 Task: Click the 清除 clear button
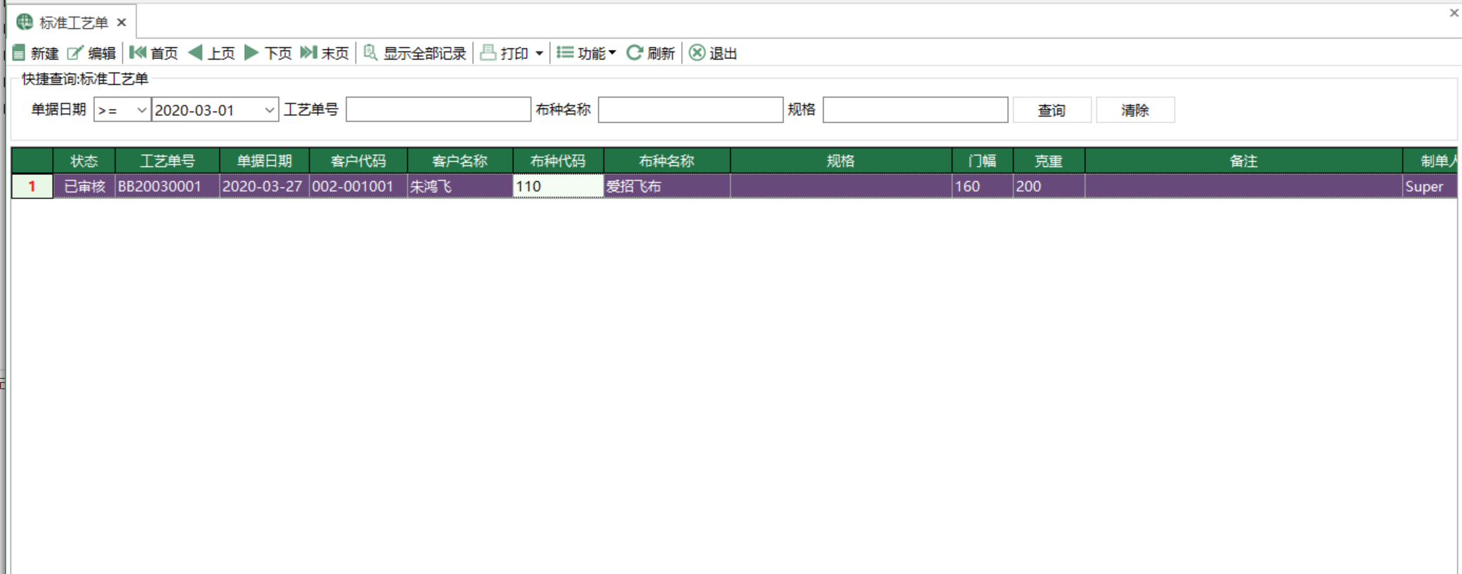[x=1135, y=110]
